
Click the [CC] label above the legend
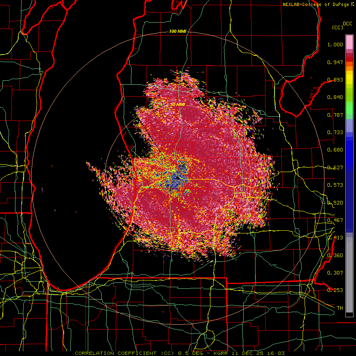tap(338, 27)
